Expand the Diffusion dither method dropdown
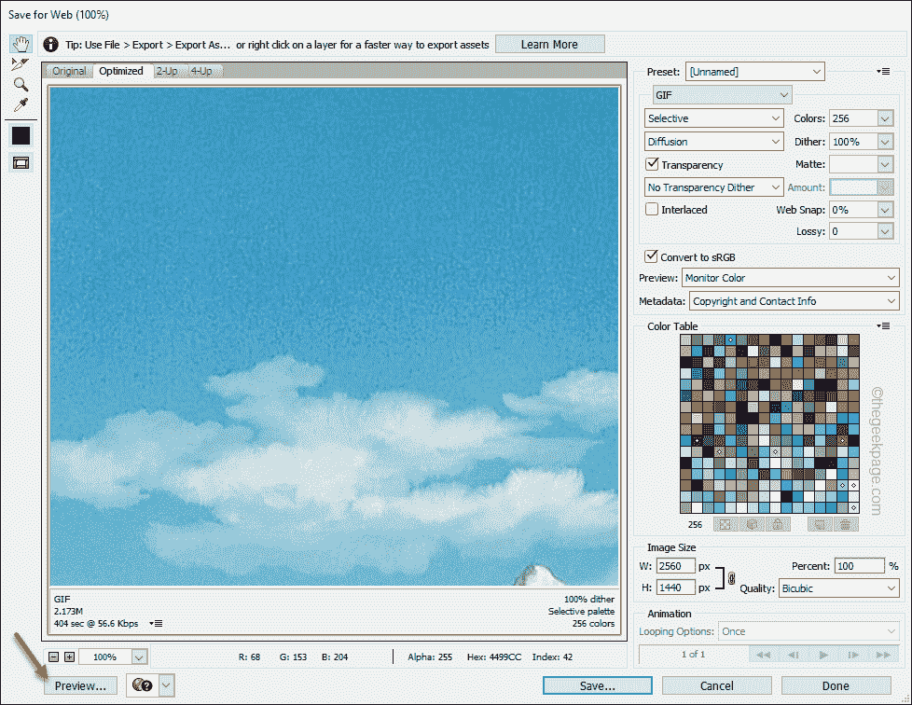This screenshot has width=912, height=705. point(714,142)
